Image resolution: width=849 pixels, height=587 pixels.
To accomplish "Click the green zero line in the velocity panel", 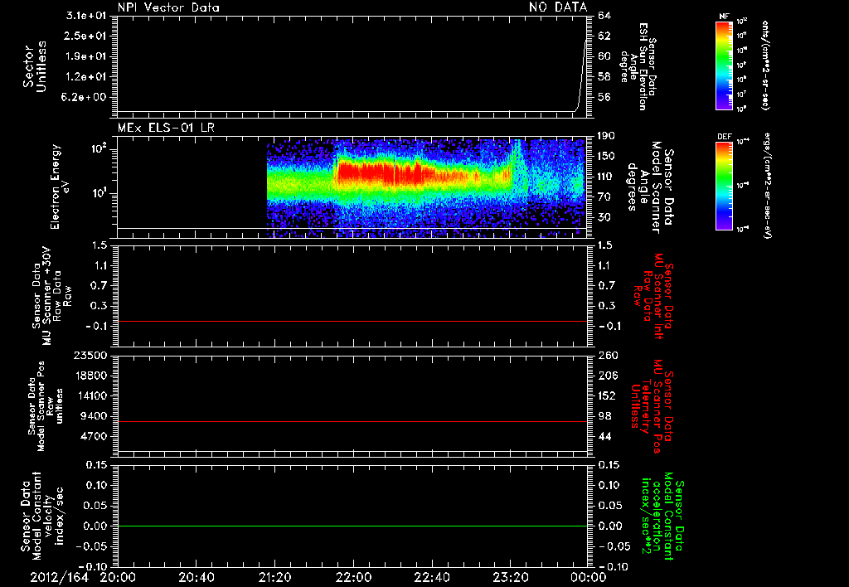I will coord(352,526).
